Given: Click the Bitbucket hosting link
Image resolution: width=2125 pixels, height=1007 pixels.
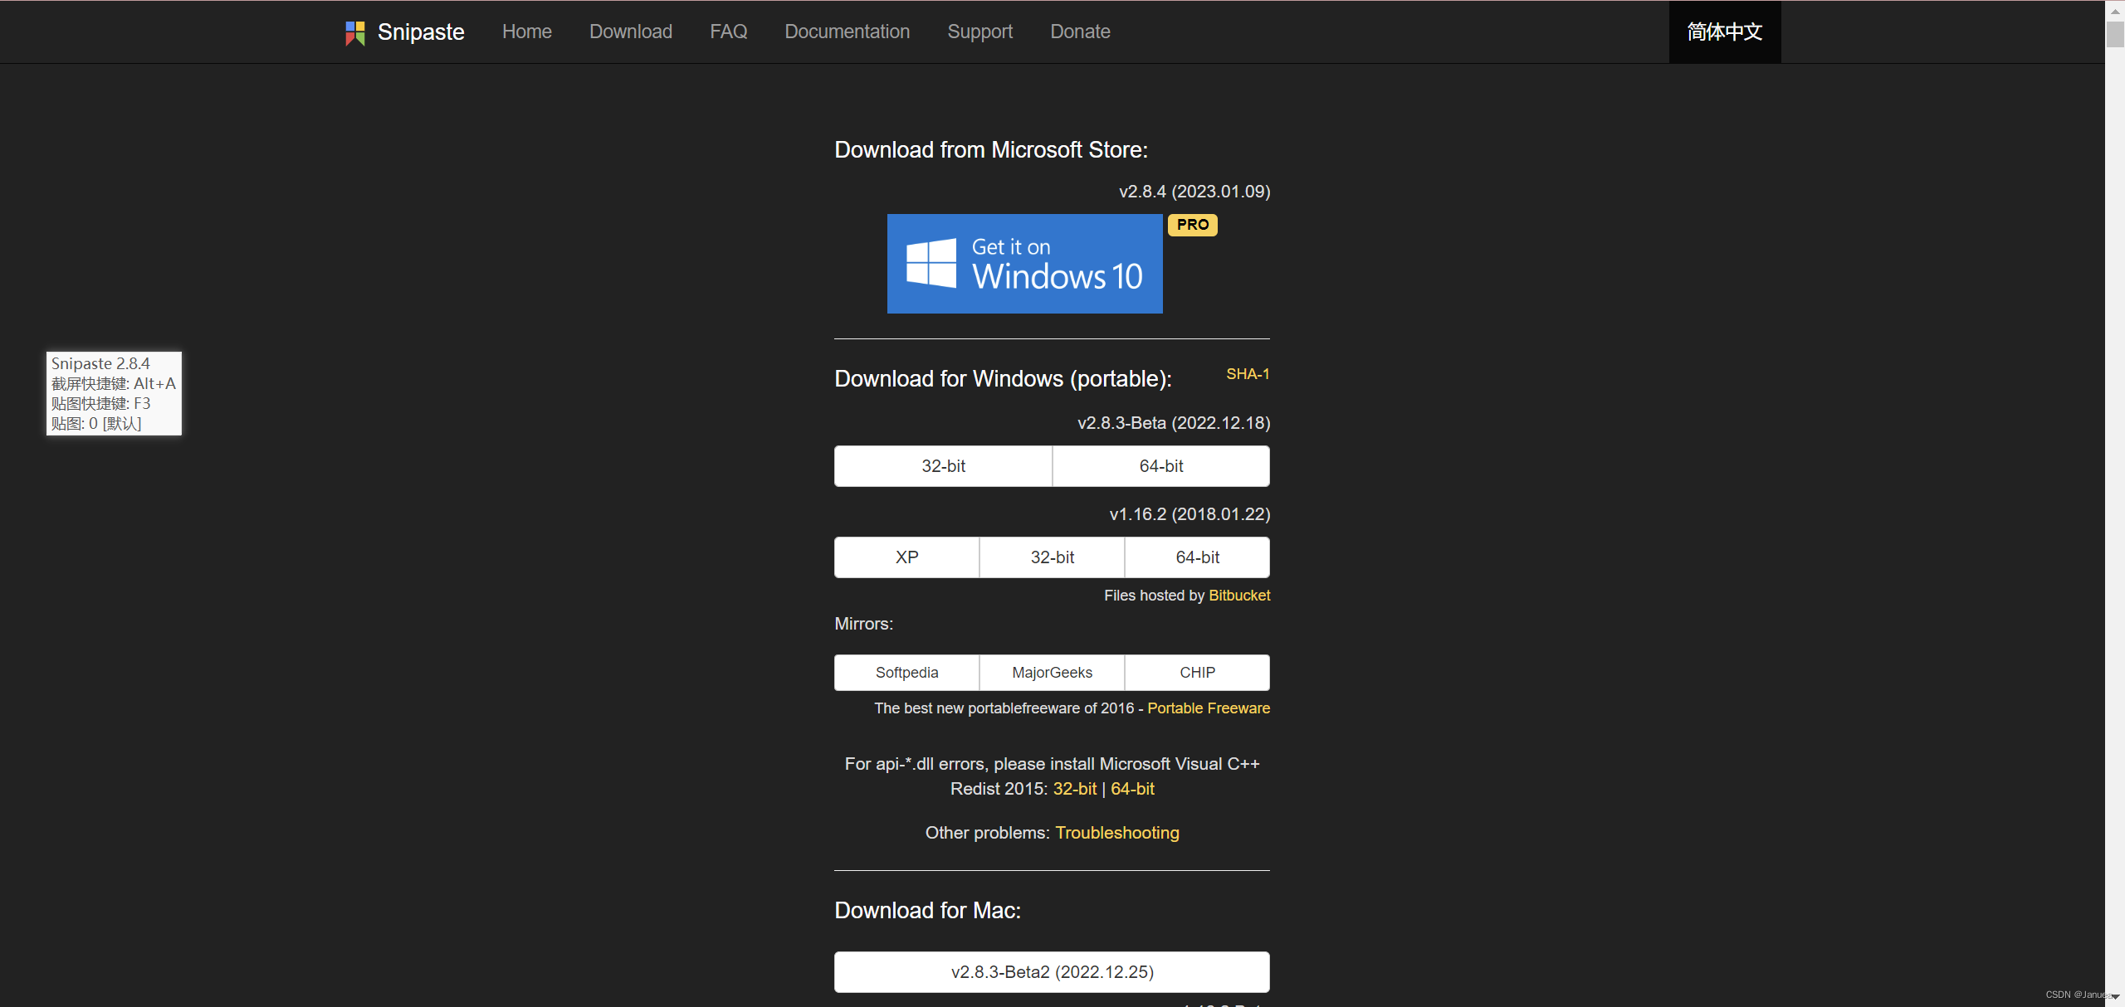Looking at the screenshot, I should coord(1238,594).
